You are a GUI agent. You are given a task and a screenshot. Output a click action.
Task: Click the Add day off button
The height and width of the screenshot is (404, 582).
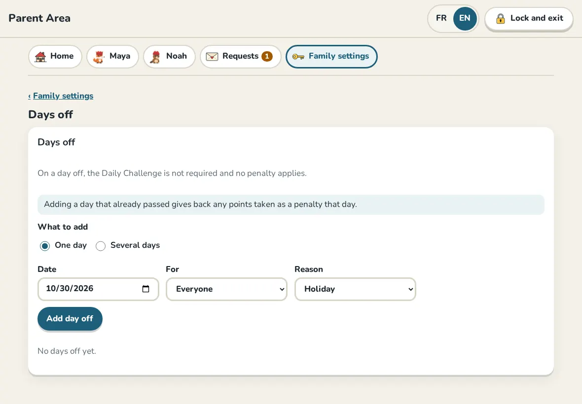(x=70, y=319)
